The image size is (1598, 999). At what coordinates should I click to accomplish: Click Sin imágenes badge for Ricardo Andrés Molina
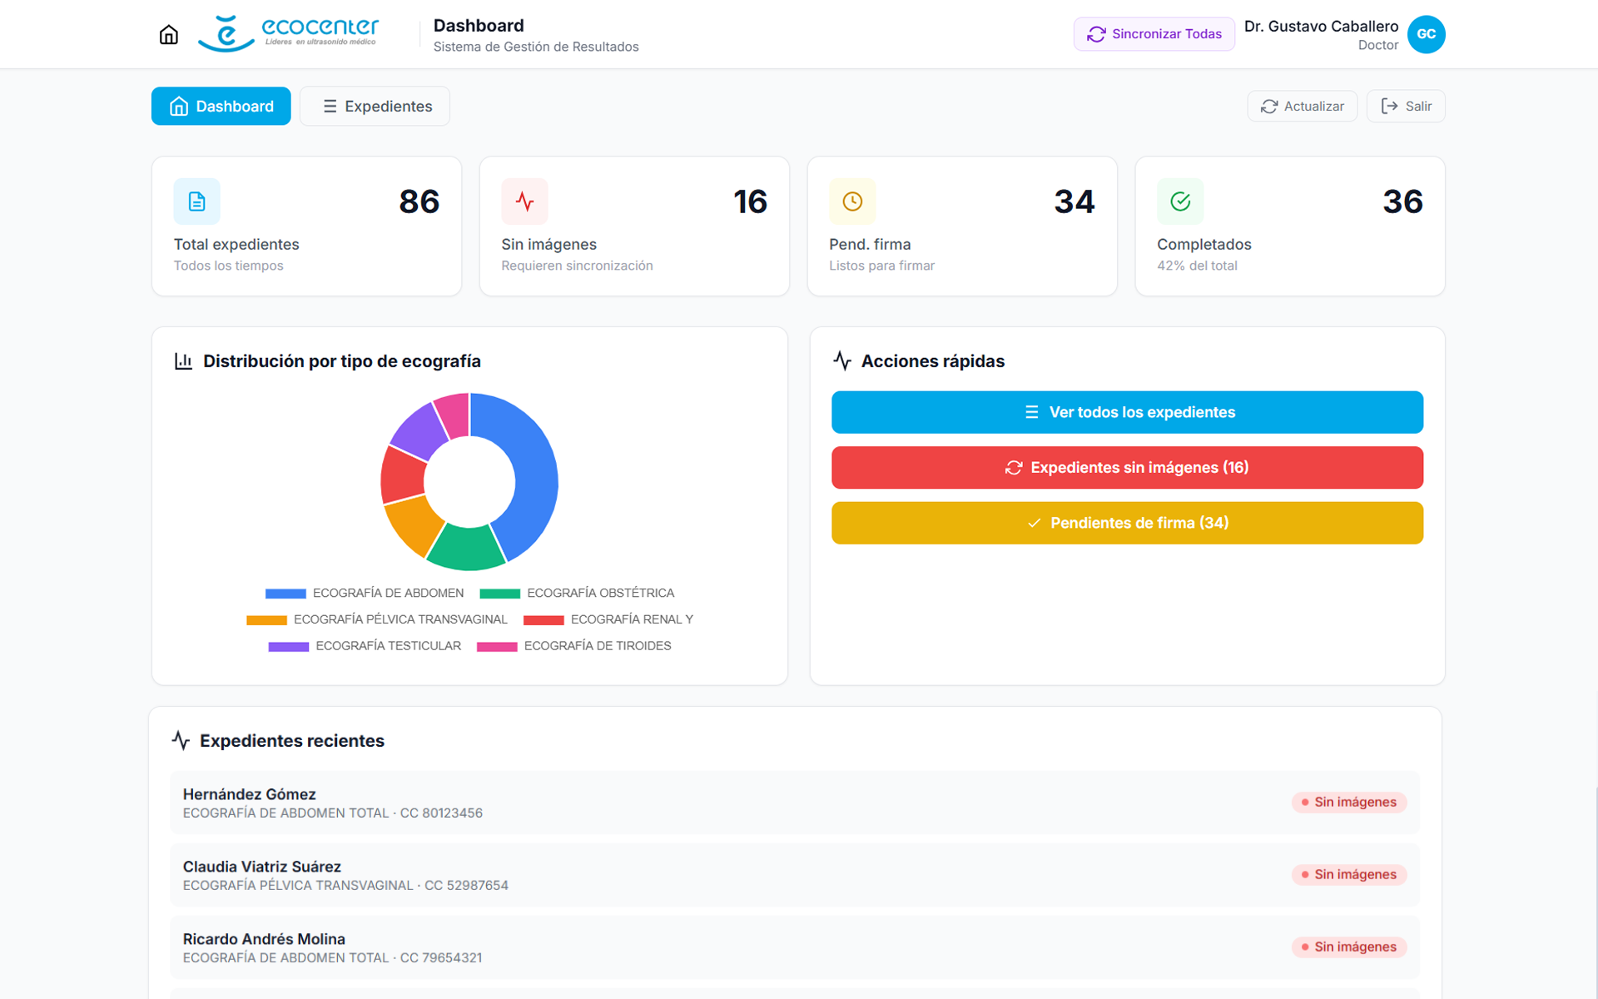(1348, 947)
